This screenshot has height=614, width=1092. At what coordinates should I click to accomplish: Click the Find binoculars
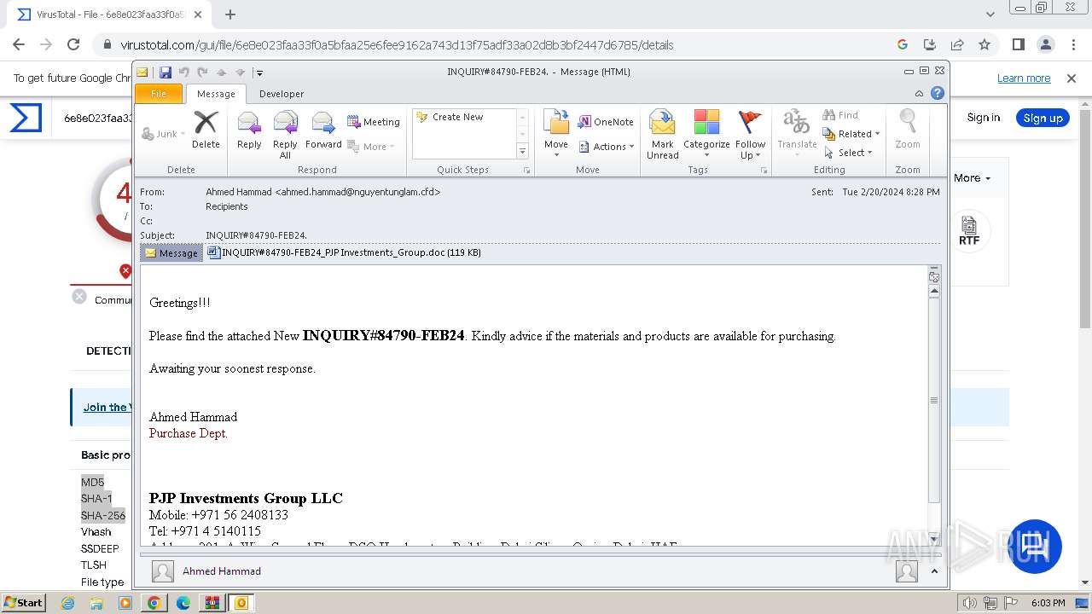[x=840, y=115]
